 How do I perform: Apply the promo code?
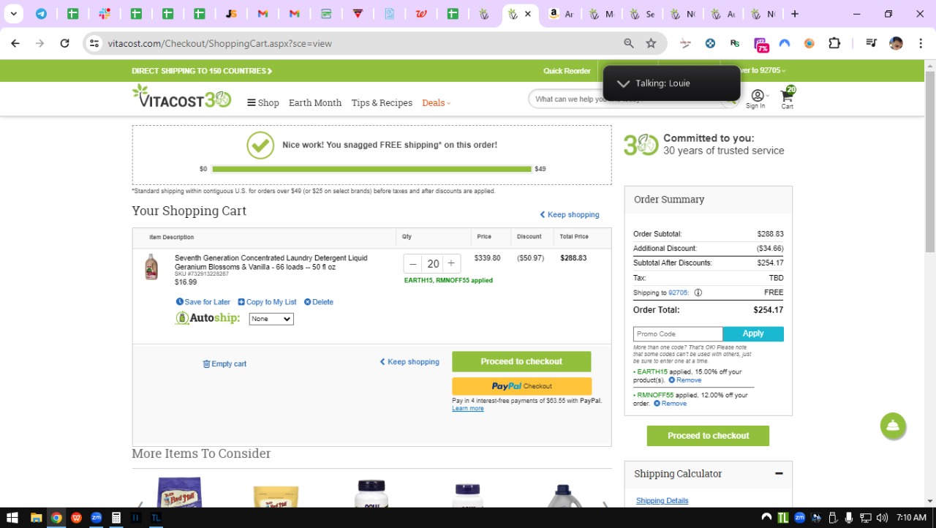pos(753,333)
